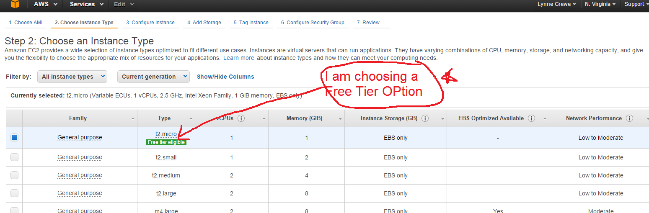Tick the t2.large instance checkbox
Viewport: 649px width, 213px height.
15,193
